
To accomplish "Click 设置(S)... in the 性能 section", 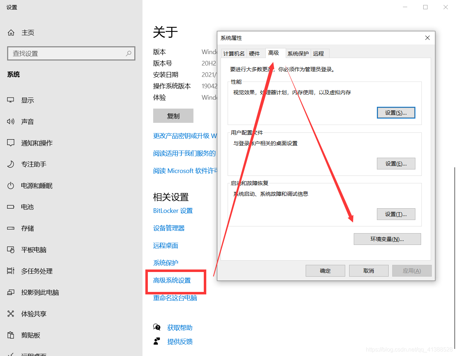I will [x=396, y=113].
